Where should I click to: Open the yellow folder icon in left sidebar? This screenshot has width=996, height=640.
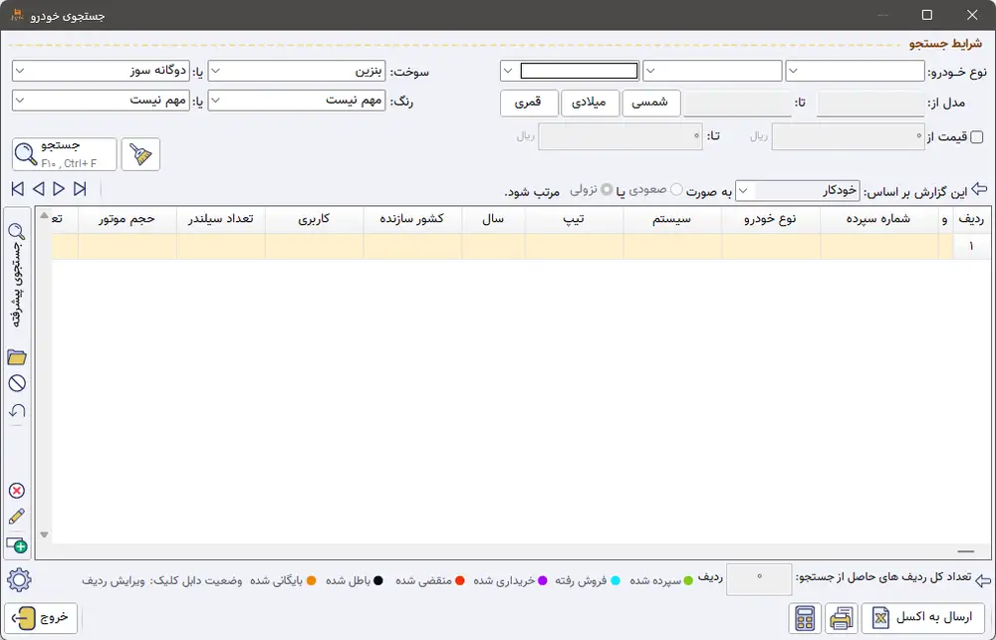(17, 357)
